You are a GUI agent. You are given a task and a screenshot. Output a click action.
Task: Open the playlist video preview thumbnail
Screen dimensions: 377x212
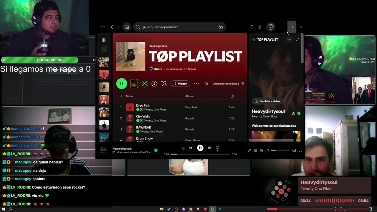[x=134, y=84]
